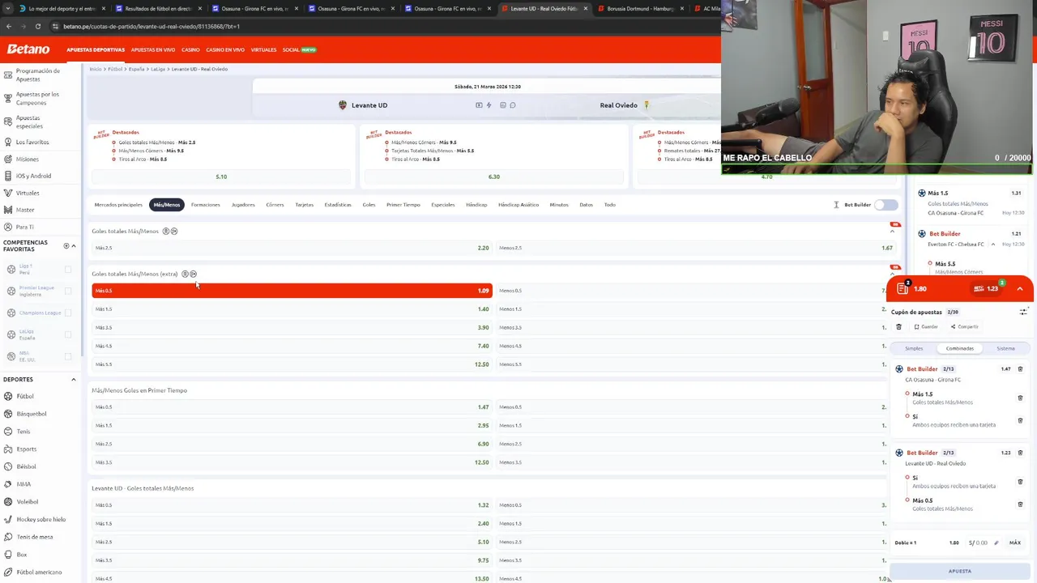Check Premier League Inglaterra checkbox
This screenshot has width=1037, height=583.
pos(67,291)
